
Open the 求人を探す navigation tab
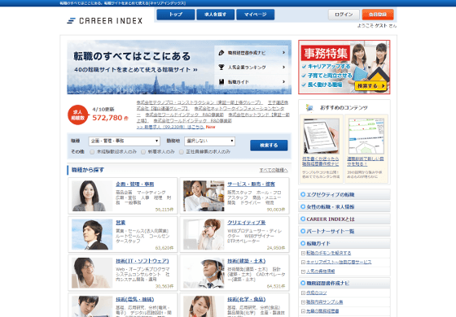tap(216, 15)
